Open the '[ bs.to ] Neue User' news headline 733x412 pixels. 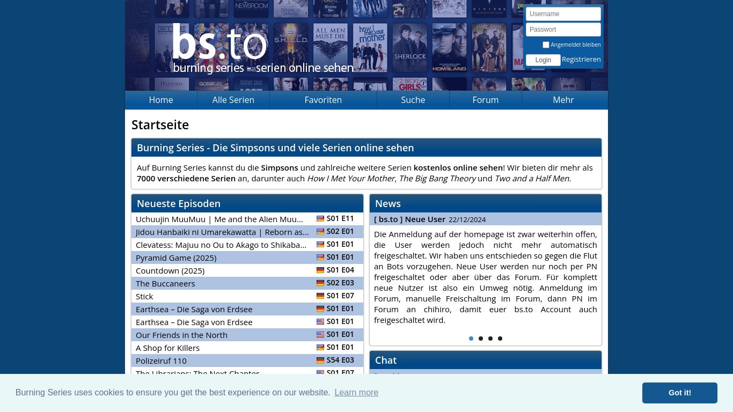click(410, 219)
